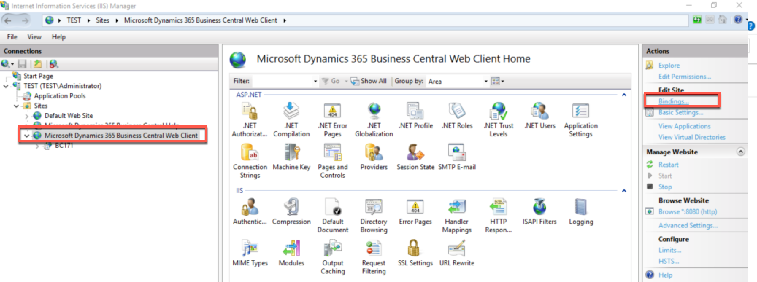Viewport: 757px width, 282px height.
Task: Click the refresh icon in address bar area
Action: tap(697, 20)
